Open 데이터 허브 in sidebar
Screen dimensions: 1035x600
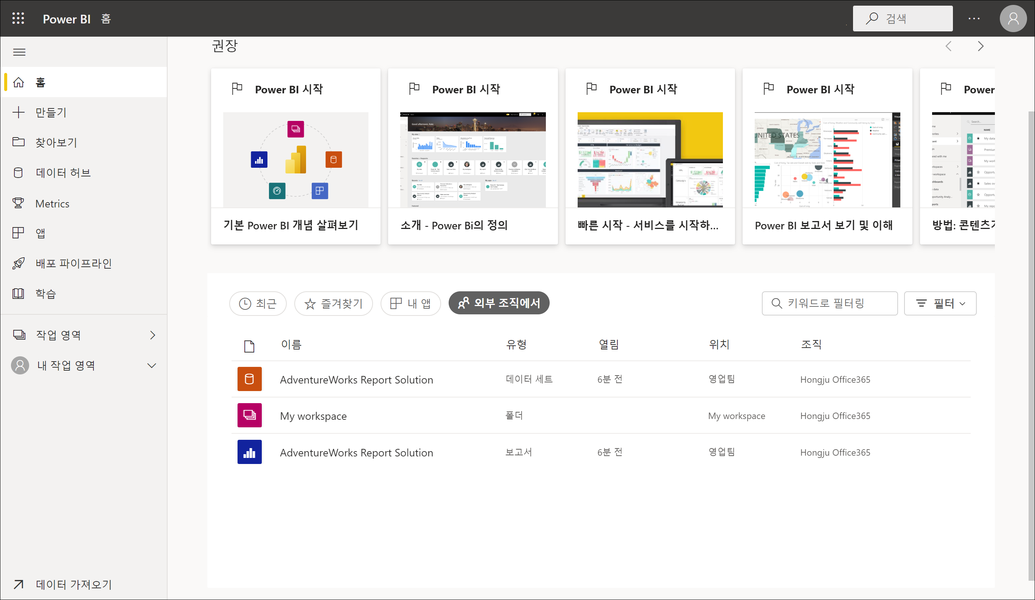tap(62, 173)
